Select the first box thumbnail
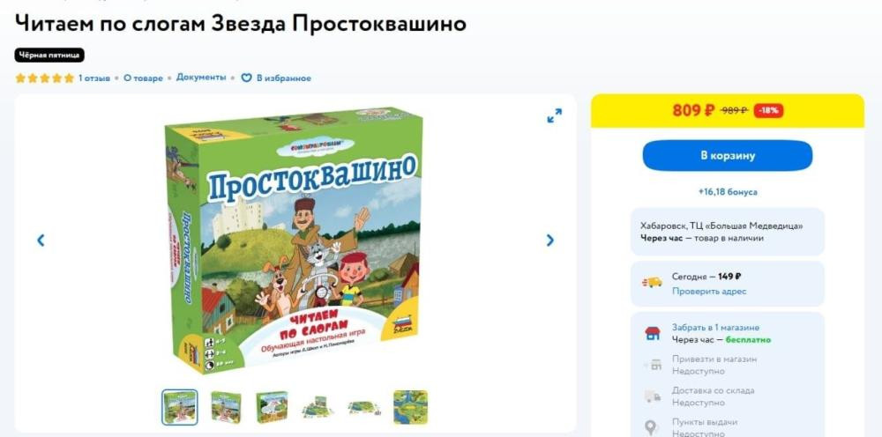The image size is (882, 437). [180, 407]
